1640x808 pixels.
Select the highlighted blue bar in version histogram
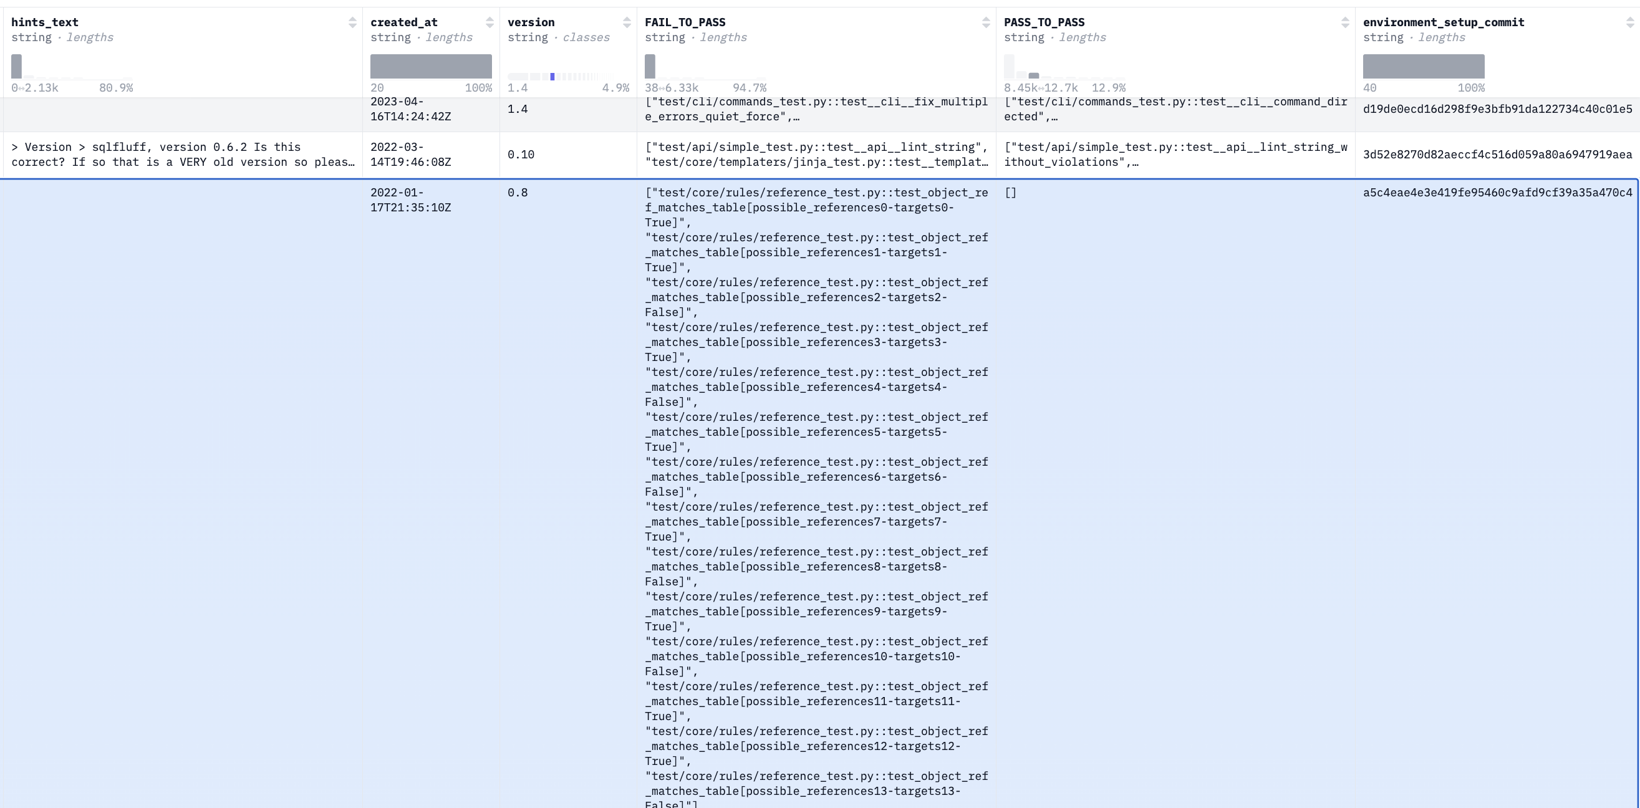(552, 77)
